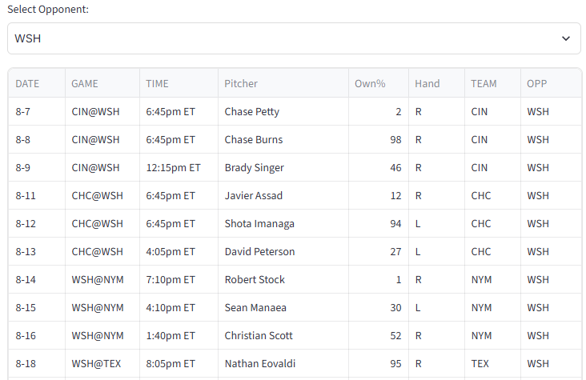Image resolution: width=586 pixels, height=380 pixels.
Task: Click the Nathan Eovaldi pitcher cell
Action: point(283,363)
